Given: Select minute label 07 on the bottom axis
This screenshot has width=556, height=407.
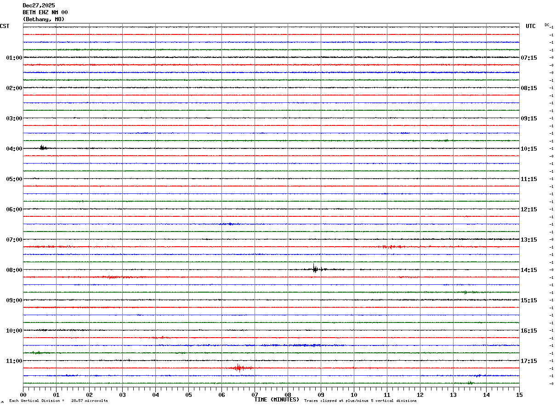Looking at the screenshot, I should pyautogui.click(x=255, y=395).
